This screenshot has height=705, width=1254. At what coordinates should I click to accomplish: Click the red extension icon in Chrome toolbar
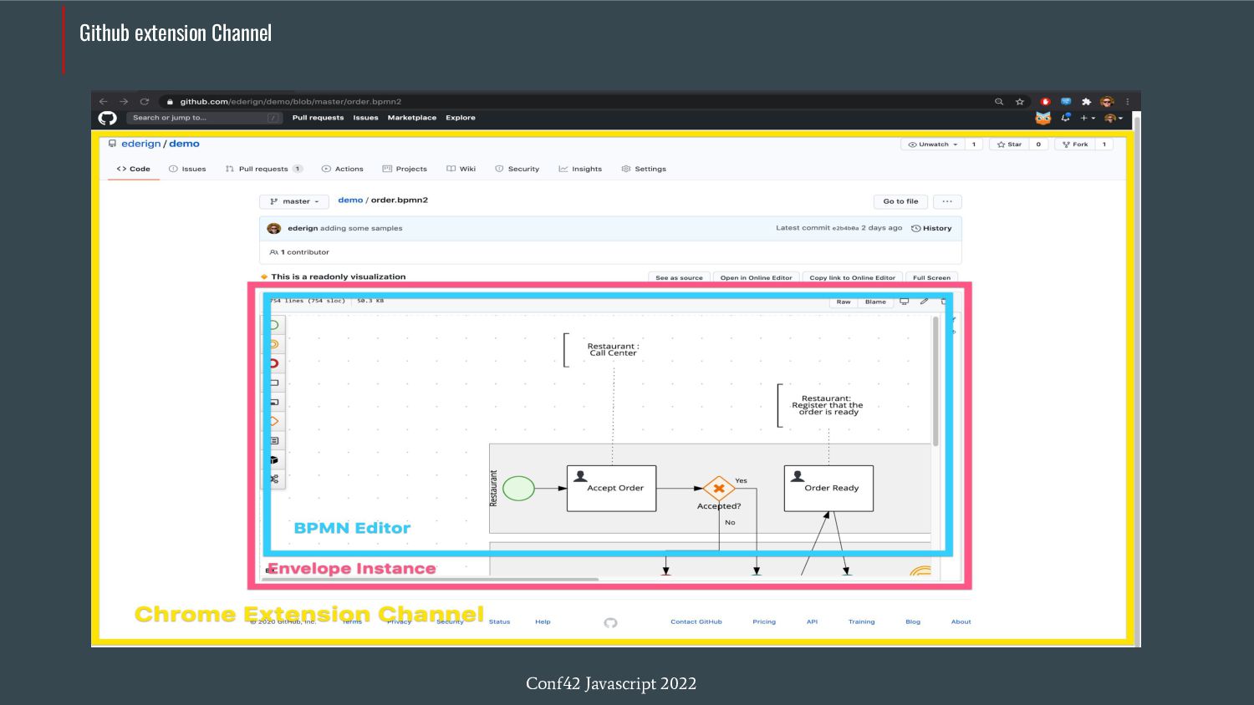point(1045,102)
